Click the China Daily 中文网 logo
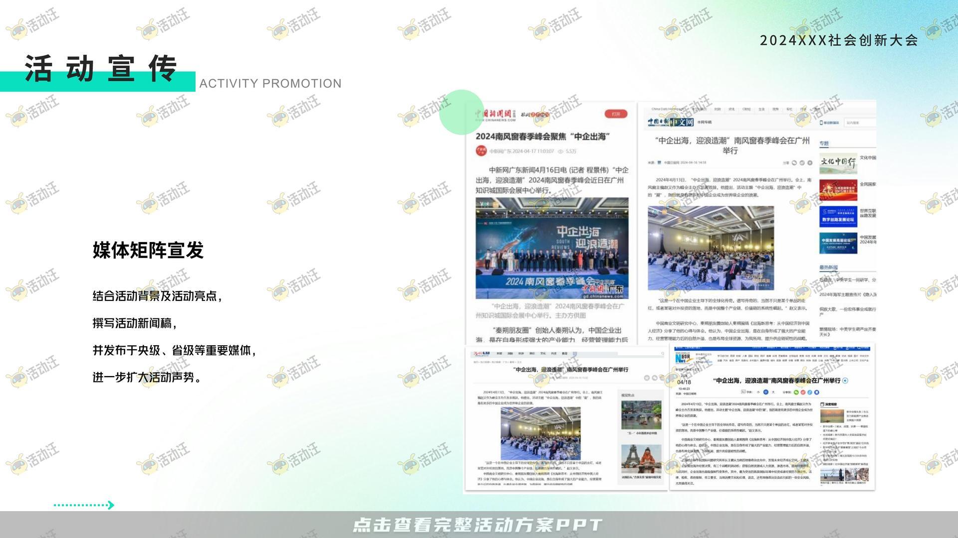Viewport: 958px width, 538px height. (671, 122)
